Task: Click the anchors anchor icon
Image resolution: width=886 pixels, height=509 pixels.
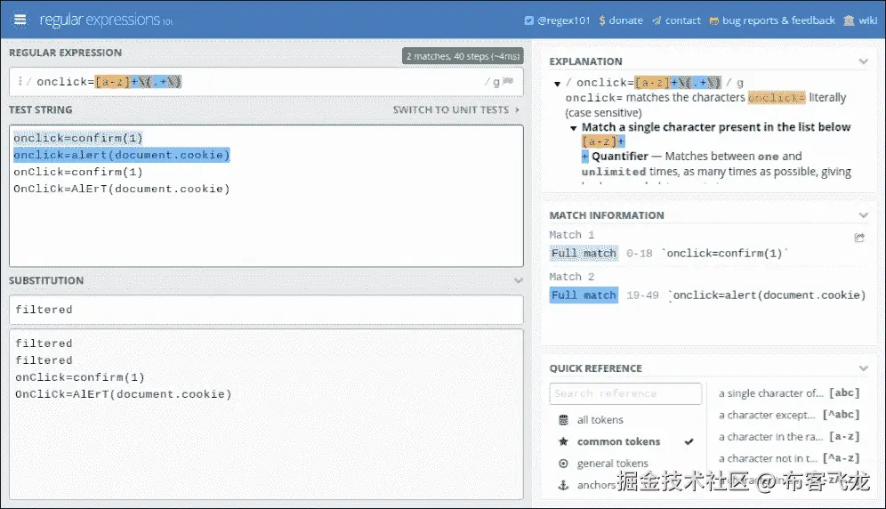Action: point(563,485)
